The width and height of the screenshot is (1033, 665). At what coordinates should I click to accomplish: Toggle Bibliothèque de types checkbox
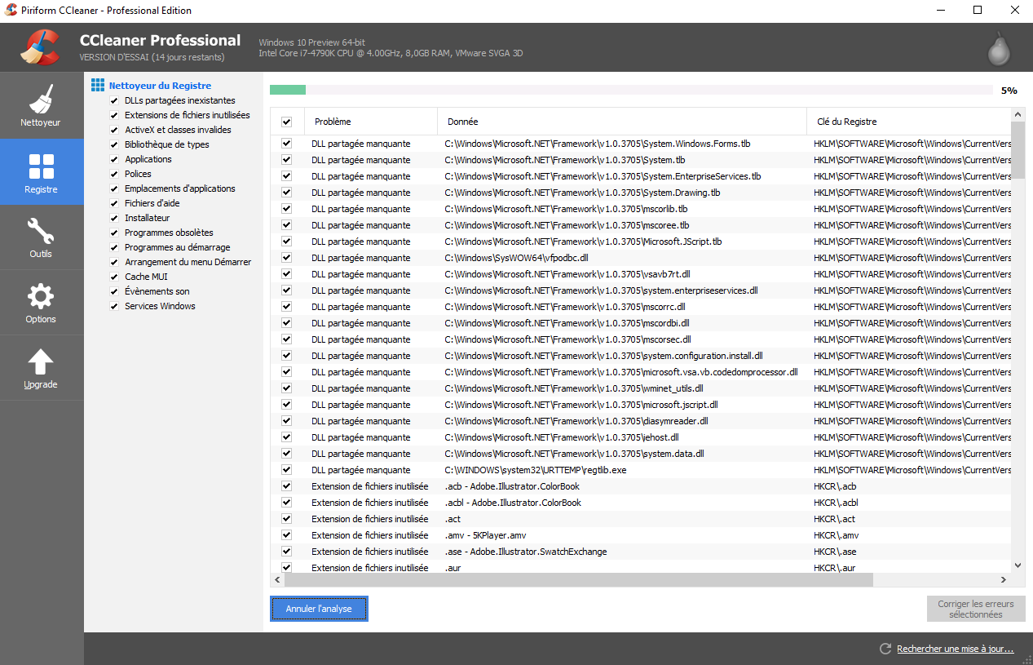pyautogui.click(x=114, y=144)
